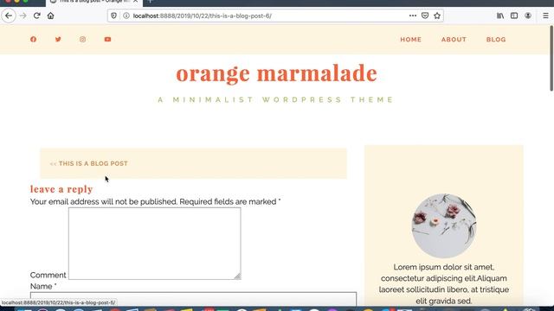Click the tagline A MINIMALIST WORDPRESS THEME
Image resolution: width=554 pixels, height=311 pixels.
[275, 100]
